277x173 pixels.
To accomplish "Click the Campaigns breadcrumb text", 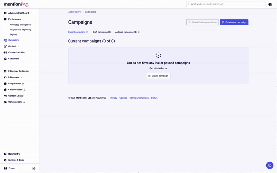I will 90,12.
